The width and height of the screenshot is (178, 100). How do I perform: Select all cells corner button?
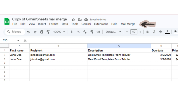point(4,46)
